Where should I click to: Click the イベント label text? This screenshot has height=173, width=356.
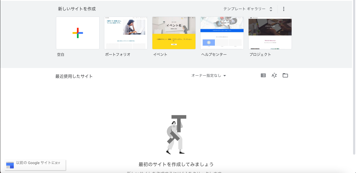[x=160, y=55]
